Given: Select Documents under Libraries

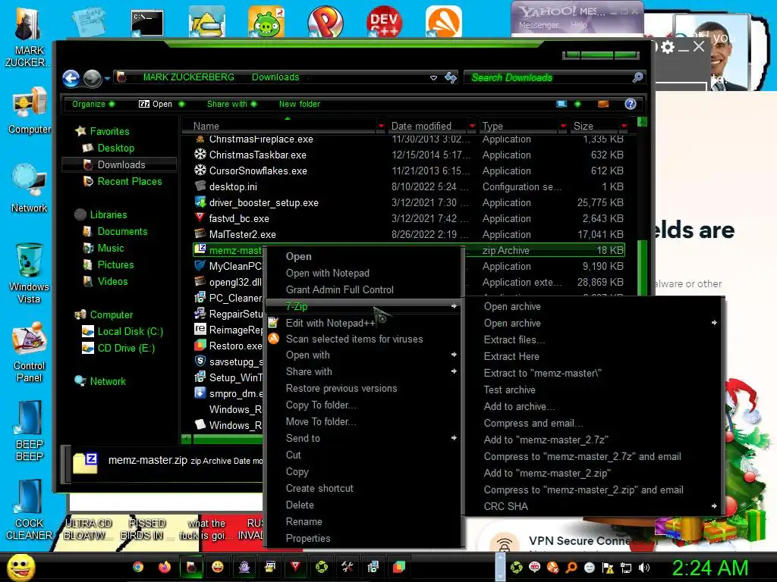Looking at the screenshot, I should point(122,232).
